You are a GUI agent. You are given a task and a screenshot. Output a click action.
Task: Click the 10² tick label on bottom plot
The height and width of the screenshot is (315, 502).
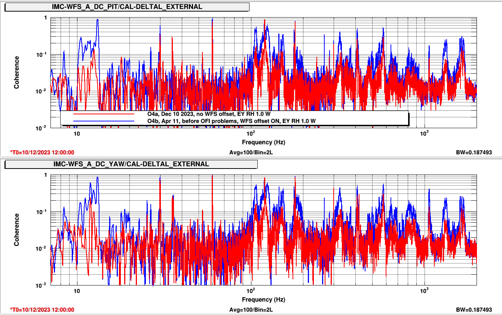[250, 291]
